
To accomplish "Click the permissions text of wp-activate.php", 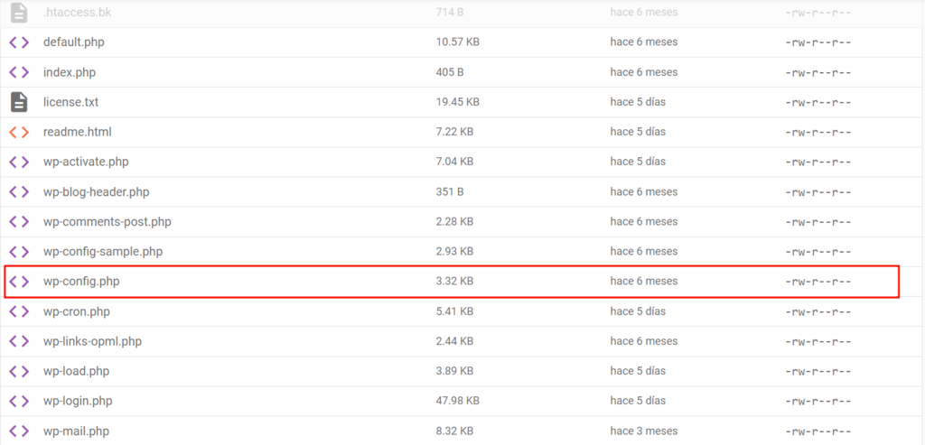I will 818,162.
